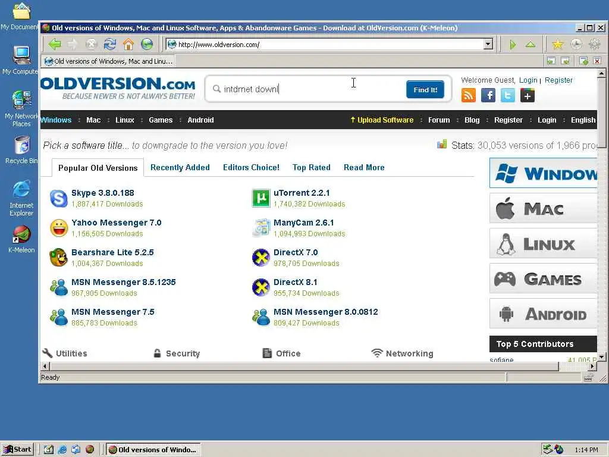Click the globe search icon in toolbar

(147, 44)
